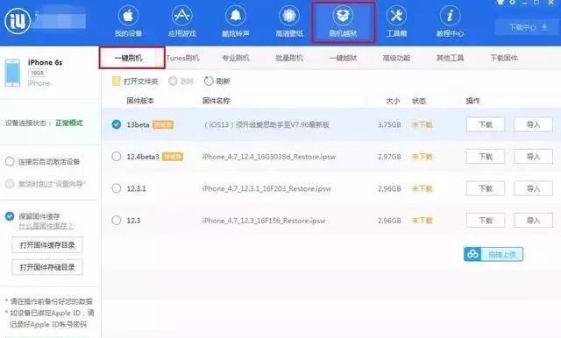561x338 pixels.
Task: Click the 刷新 refresh button
Action: click(x=217, y=81)
